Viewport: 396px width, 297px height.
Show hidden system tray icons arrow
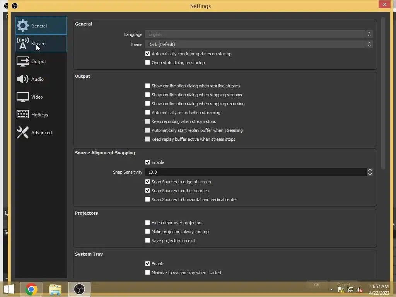click(x=331, y=290)
